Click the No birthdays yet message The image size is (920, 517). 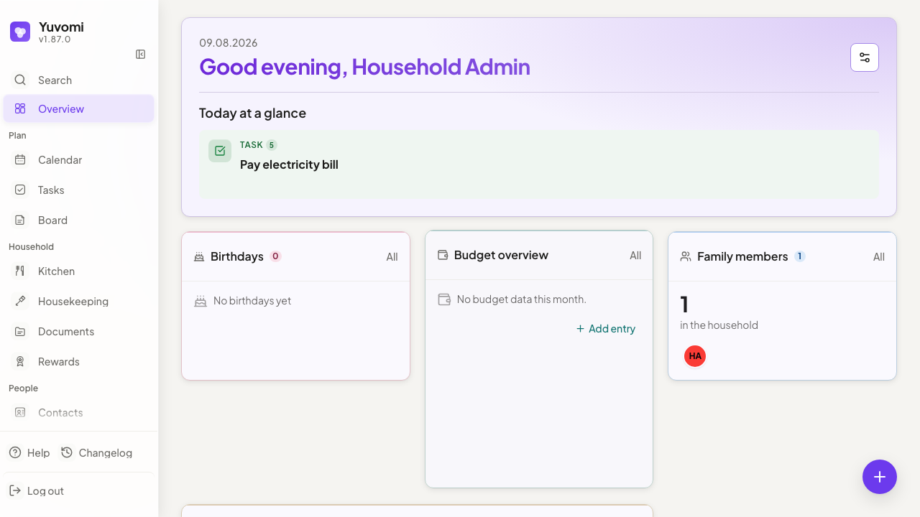(x=252, y=301)
